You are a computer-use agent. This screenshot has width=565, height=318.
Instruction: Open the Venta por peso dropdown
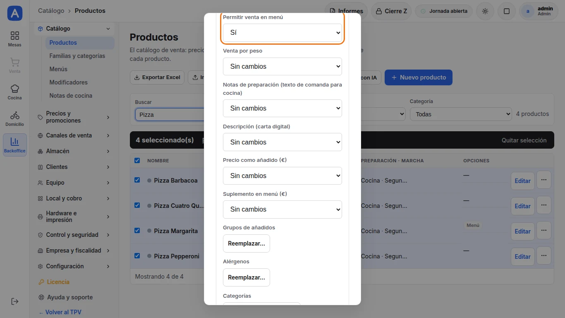282,66
